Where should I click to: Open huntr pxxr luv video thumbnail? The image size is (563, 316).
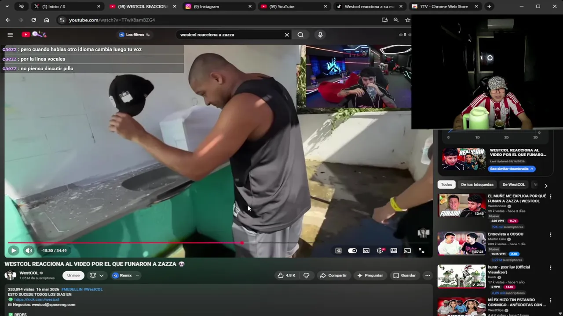[x=461, y=276]
